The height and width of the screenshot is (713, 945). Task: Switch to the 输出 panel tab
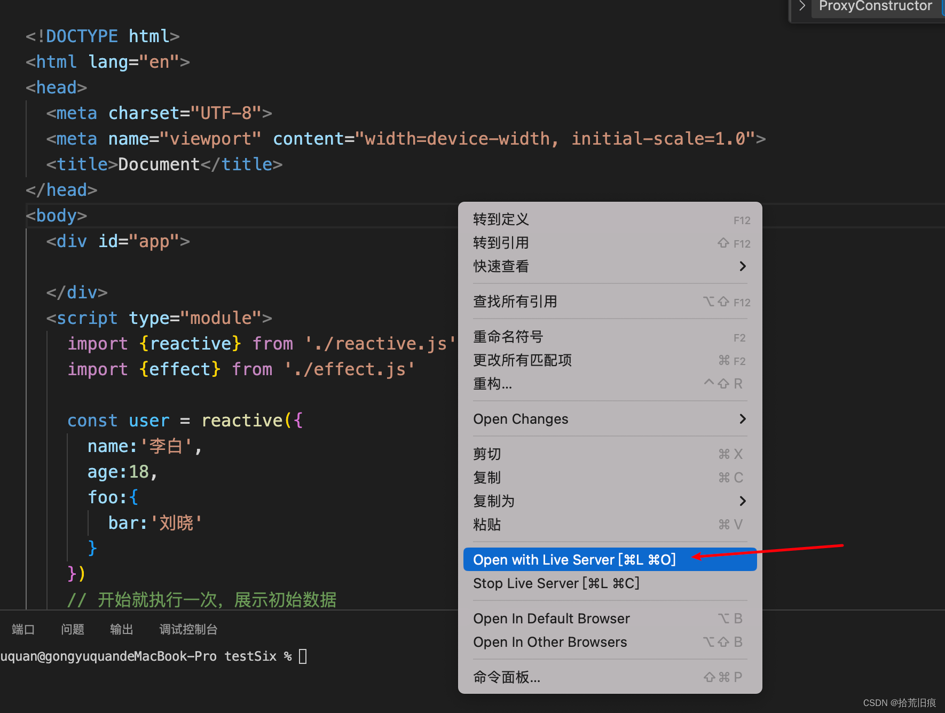pos(121,630)
